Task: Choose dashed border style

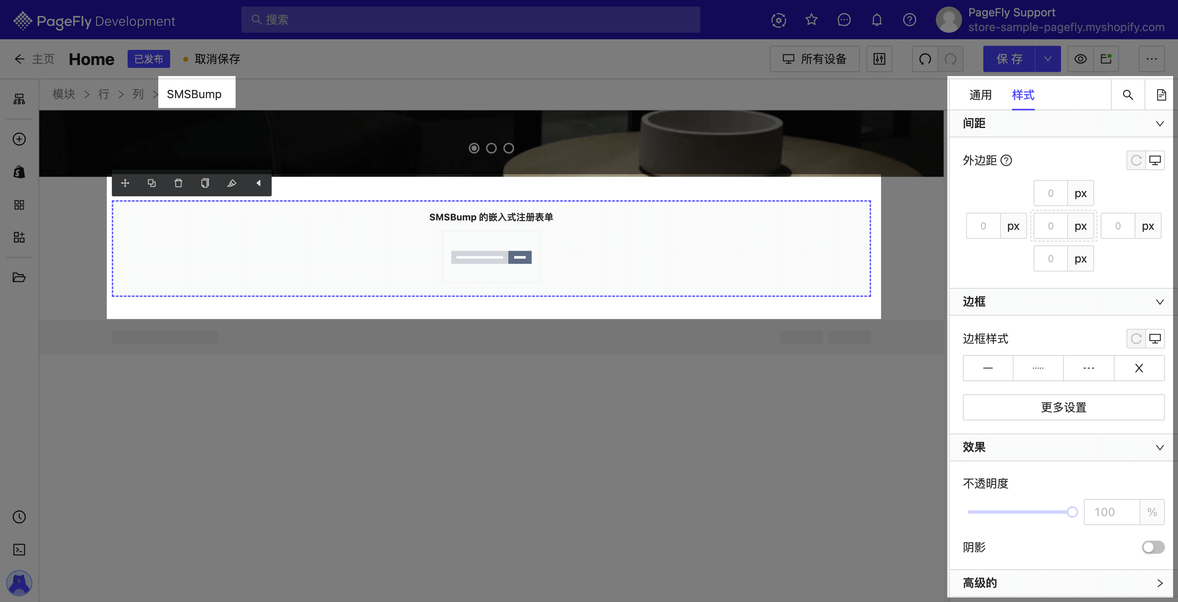Action: [1089, 368]
